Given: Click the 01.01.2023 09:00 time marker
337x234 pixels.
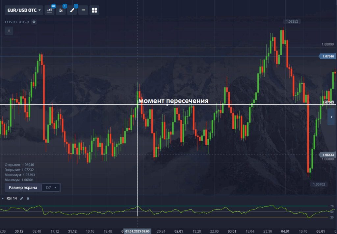Looking at the screenshot, I should coord(137,231).
